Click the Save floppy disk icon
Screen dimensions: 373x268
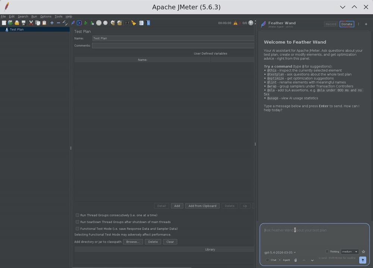point(23,23)
